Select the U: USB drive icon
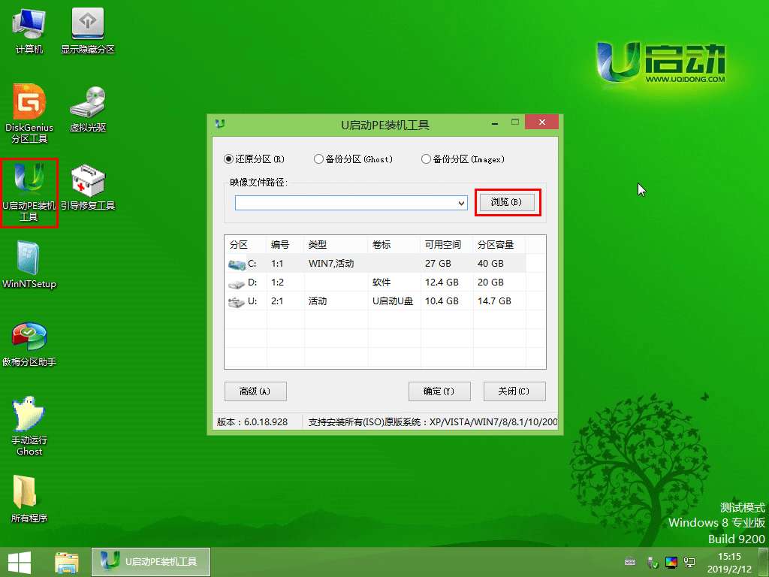769x577 pixels. coord(237,302)
